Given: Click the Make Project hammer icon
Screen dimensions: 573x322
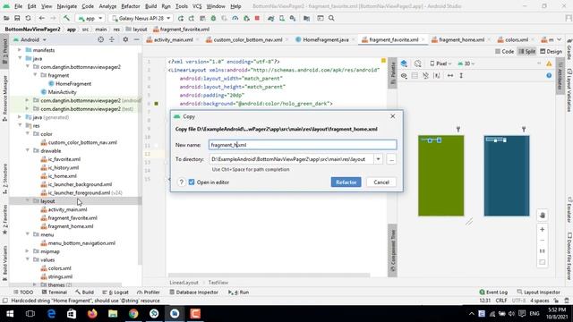Looking at the screenshot, I should [x=66, y=18].
